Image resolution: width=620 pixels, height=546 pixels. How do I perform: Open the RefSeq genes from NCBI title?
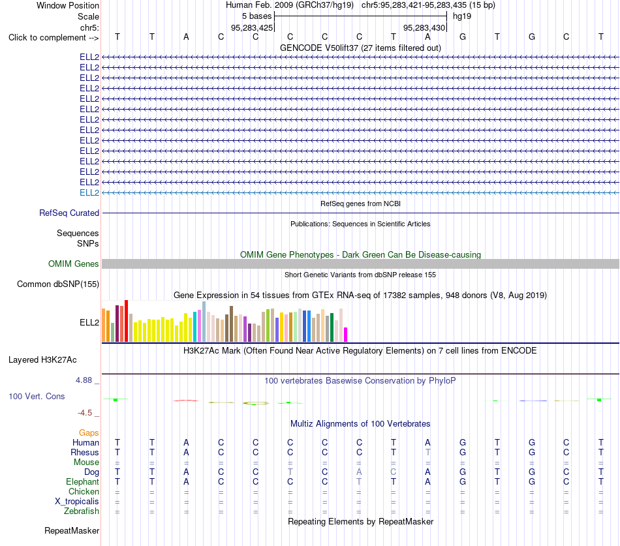click(x=360, y=204)
